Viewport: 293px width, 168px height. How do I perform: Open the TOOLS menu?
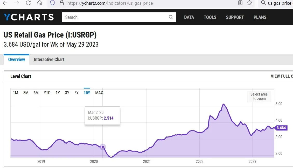210,17
